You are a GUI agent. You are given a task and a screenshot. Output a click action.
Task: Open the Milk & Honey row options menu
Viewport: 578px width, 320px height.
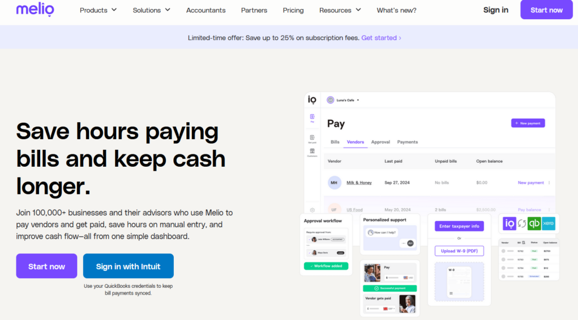tap(549, 183)
